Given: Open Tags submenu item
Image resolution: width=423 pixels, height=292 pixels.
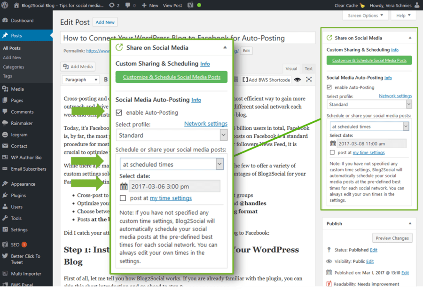Looking at the screenshot, I should click(7, 76).
